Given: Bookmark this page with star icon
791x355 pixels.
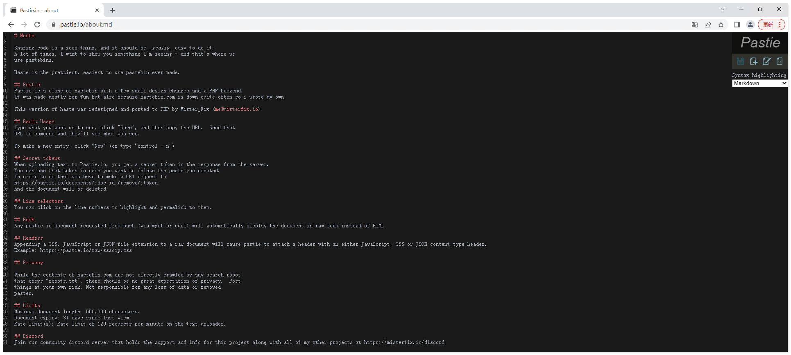Looking at the screenshot, I should pos(721,25).
